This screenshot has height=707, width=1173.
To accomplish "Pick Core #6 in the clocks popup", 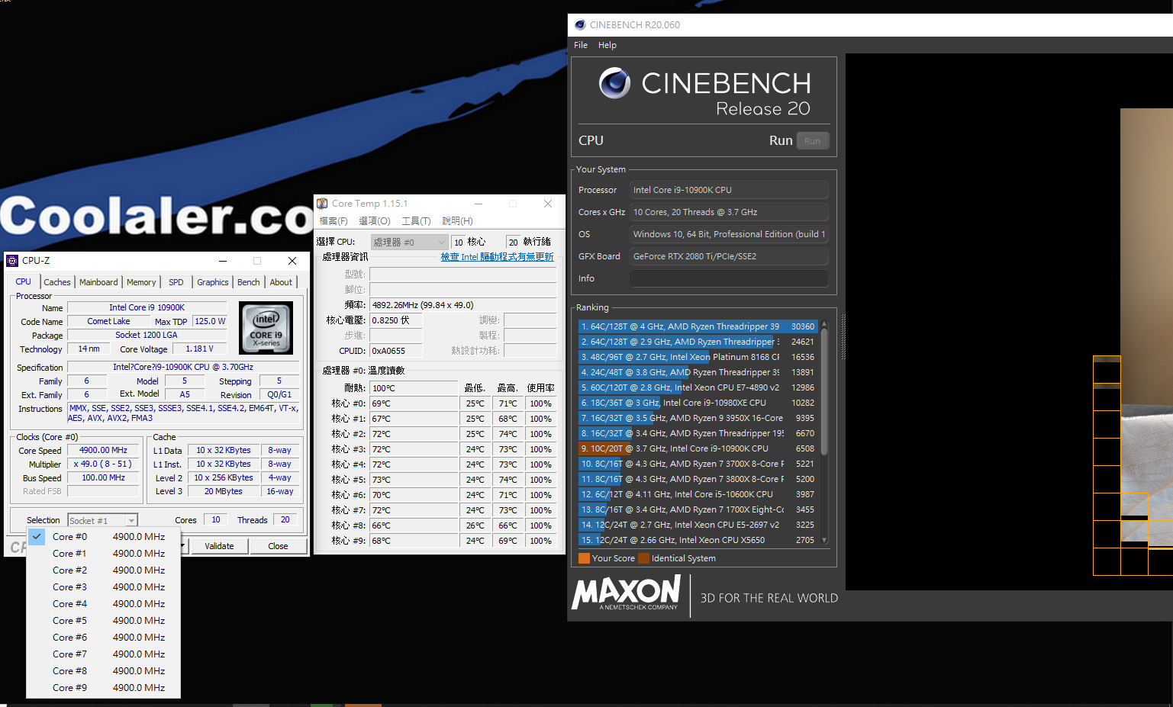I will [x=104, y=637].
